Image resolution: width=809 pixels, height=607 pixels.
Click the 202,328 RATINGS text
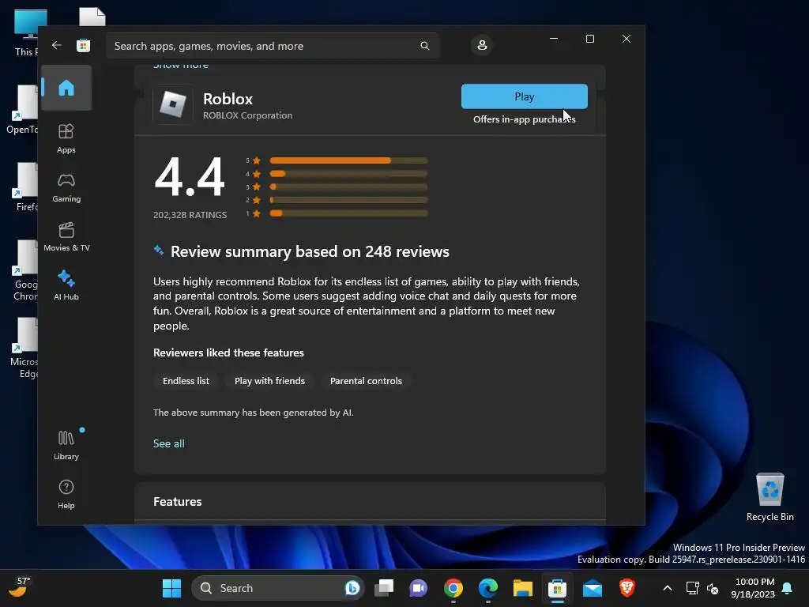tap(190, 215)
